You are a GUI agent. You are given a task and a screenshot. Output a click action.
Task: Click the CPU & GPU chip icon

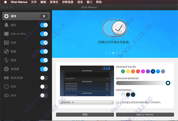pyautogui.click(x=6, y=34)
